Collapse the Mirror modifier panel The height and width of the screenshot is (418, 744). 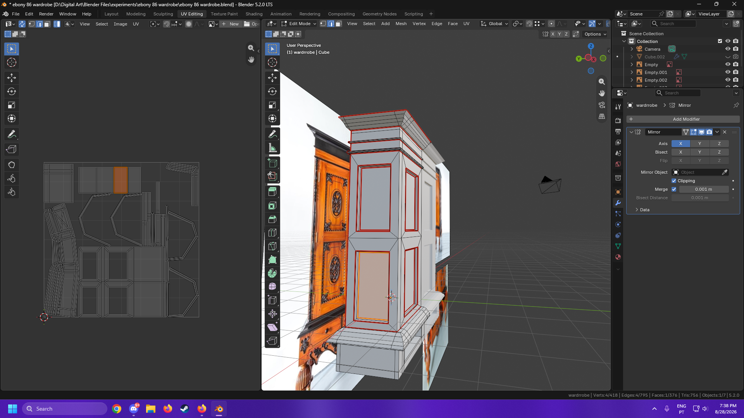[632, 132]
